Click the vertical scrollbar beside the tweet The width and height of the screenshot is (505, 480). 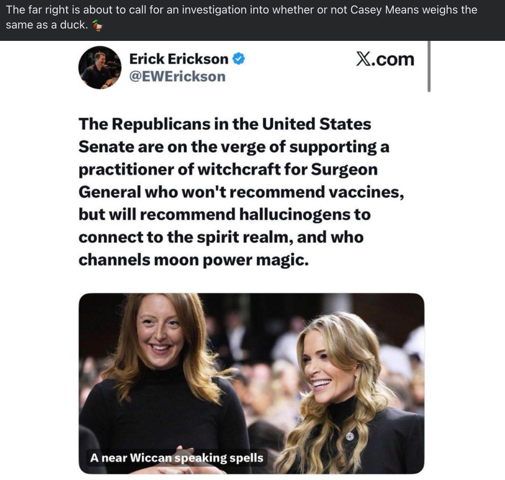point(429,66)
